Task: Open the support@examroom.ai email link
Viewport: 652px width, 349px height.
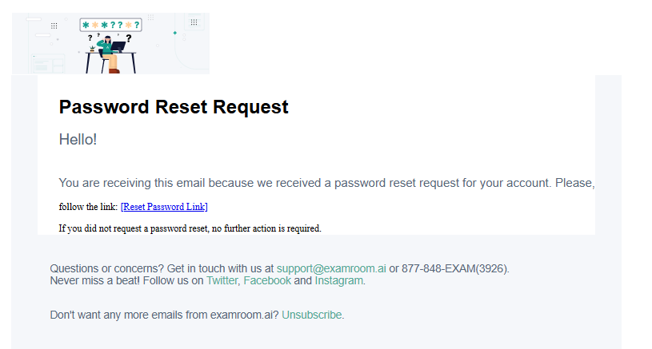Action: pyautogui.click(x=331, y=269)
